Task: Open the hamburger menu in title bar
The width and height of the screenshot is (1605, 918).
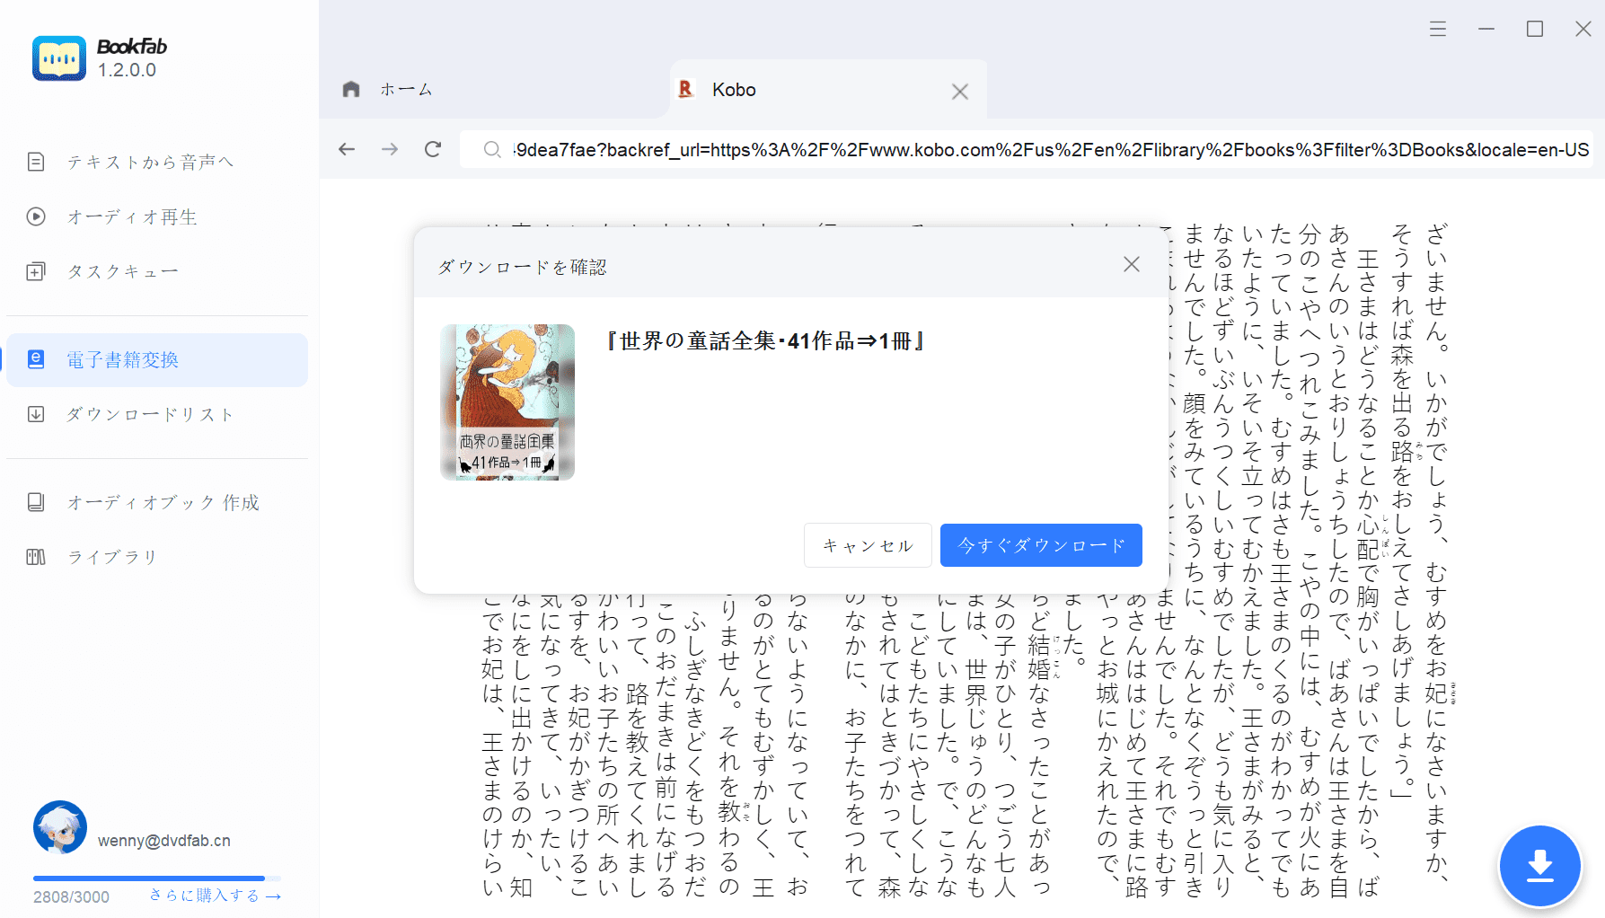Action: coord(1438,29)
